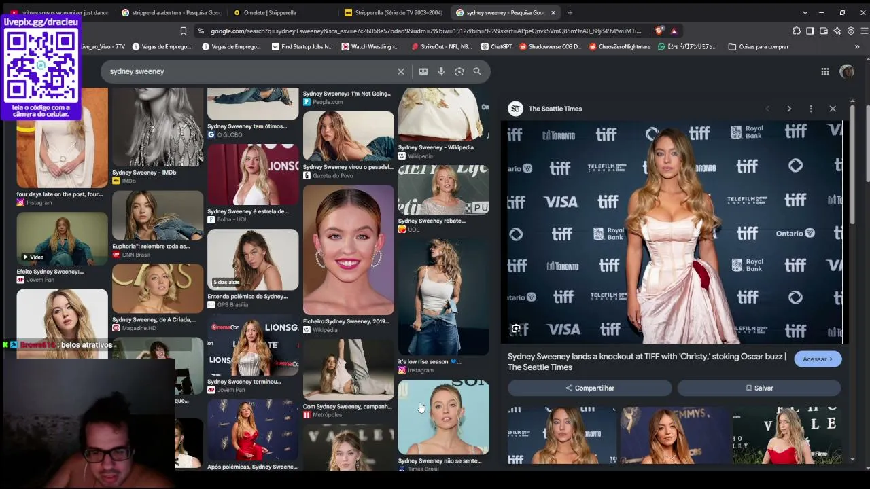Switch to the 'britney spears womanizer' tab
The image size is (870, 489).
coord(60,12)
